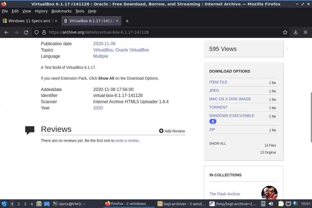Open the View menu
312x208 pixels.
click(x=27, y=11)
